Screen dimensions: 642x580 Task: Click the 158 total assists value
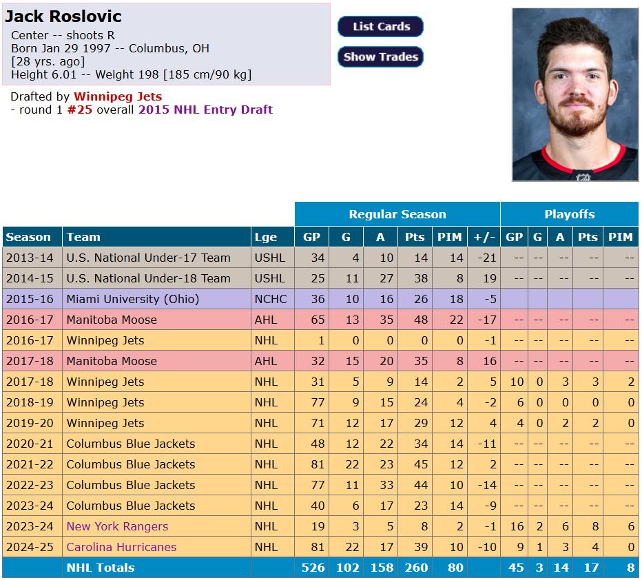point(380,568)
